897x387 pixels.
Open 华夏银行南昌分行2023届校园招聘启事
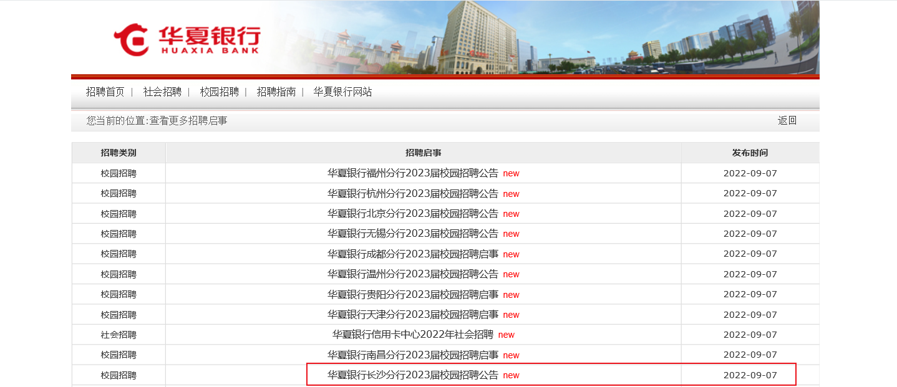(x=413, y=355)
